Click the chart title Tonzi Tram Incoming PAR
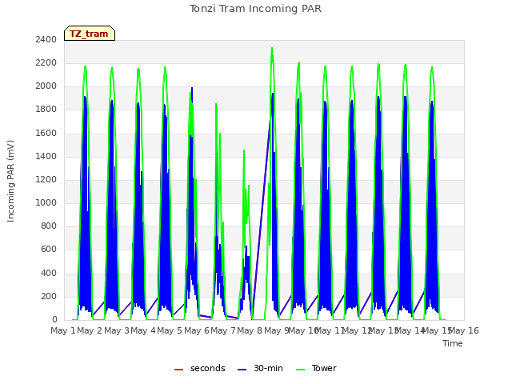 (x=255, y=9)
